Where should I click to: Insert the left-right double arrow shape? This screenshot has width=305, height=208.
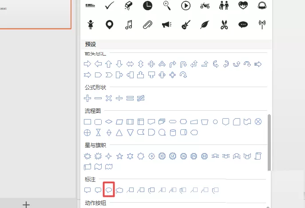click(130, 64)
